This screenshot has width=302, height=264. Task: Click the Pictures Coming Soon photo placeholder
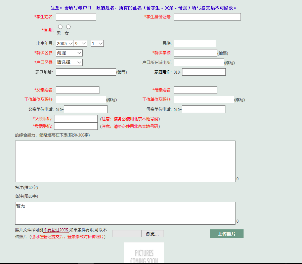point(144,253)
